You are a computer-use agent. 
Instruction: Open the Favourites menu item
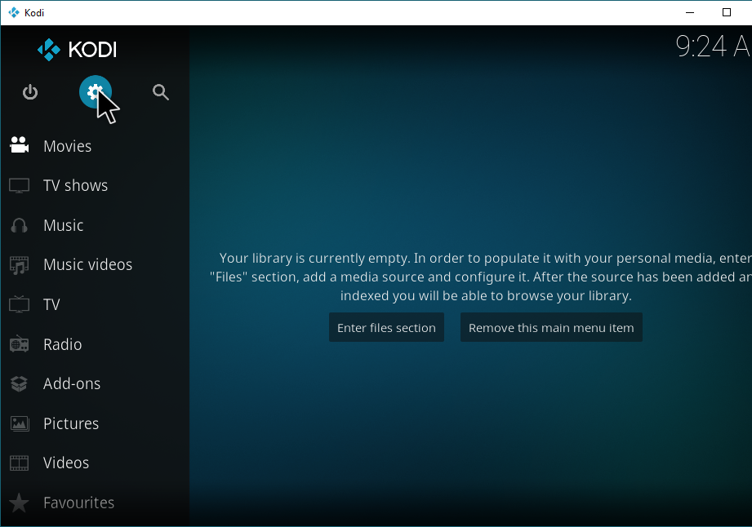[78, 503]
